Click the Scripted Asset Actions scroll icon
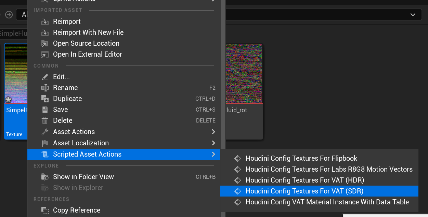 [x=45, y=155]
